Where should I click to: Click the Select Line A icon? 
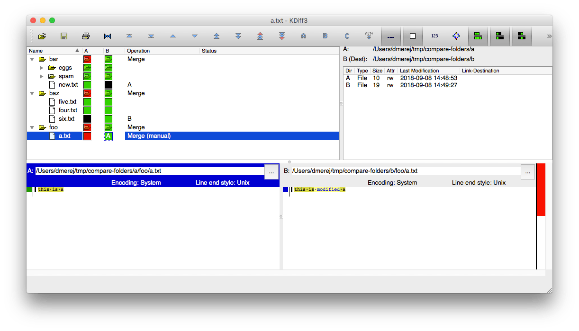pyautogui.click(x=303, y=36)
